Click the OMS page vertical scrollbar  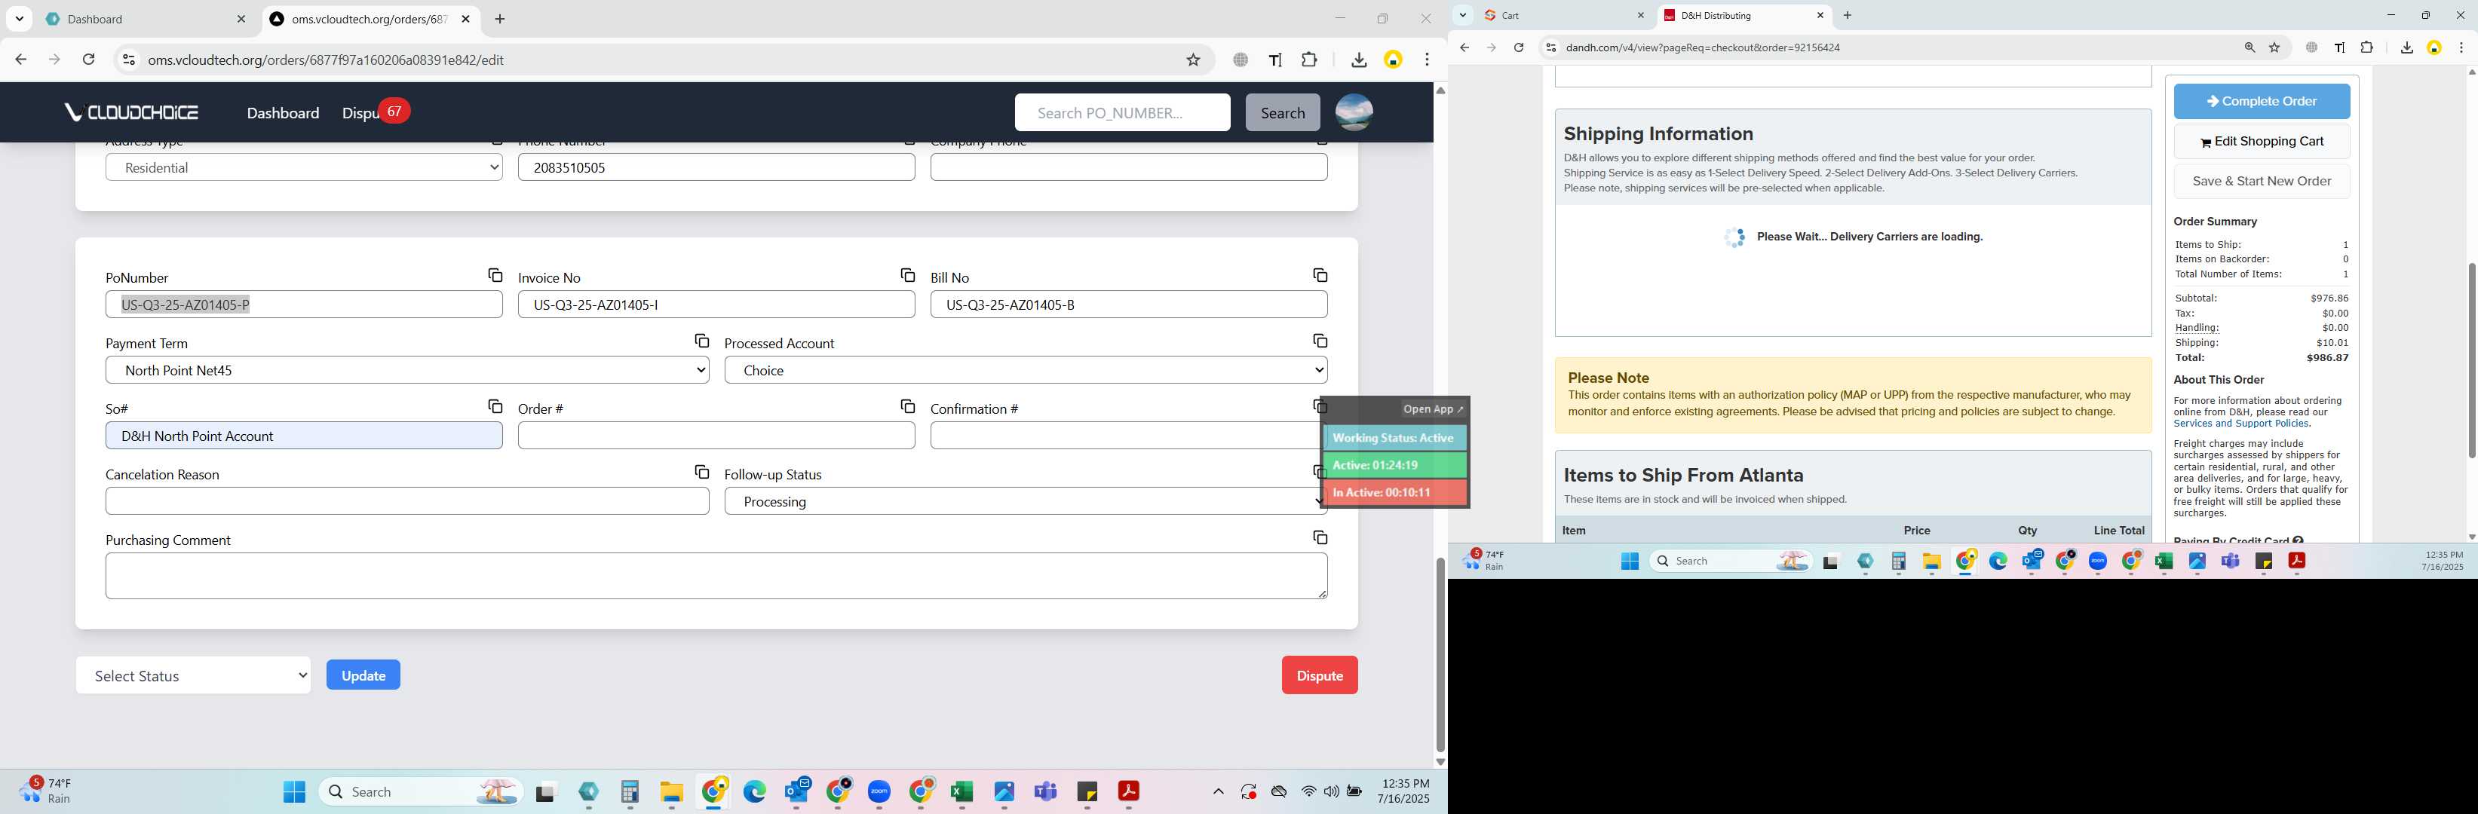pyautogui.click(x=1440, y=653)
